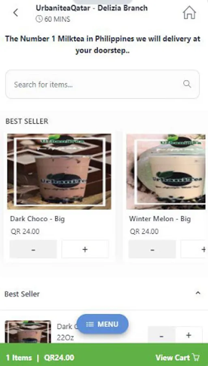Increase Winter Melon - Big quantity
208x366 pixels.
point(194,249)
